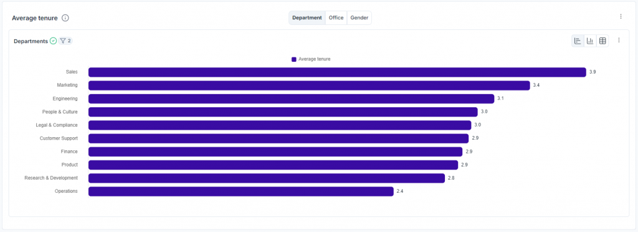Select the Department tab
This screenshot has width=638, height=232.
(307, 18)
